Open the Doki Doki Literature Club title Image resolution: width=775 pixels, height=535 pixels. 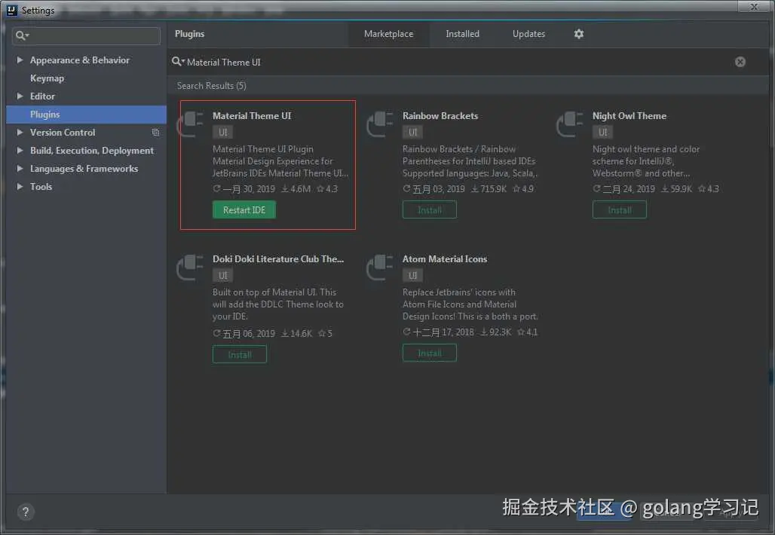(278, 259)
